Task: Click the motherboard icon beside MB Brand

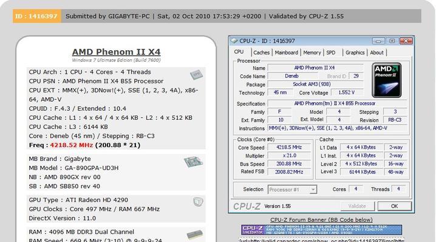Action: (x=194, y=162)
